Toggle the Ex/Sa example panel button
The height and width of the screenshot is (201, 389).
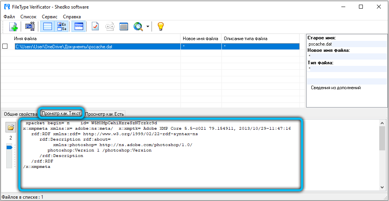coord(62,26)
